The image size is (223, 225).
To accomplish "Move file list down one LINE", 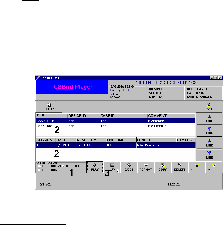I will click(x=209, y=131).
